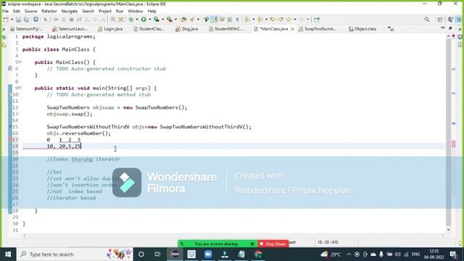This screenshot has height=261, width=464.
Task: Click the vertical editor scrollbar
Action: click(x=449, y=133)
